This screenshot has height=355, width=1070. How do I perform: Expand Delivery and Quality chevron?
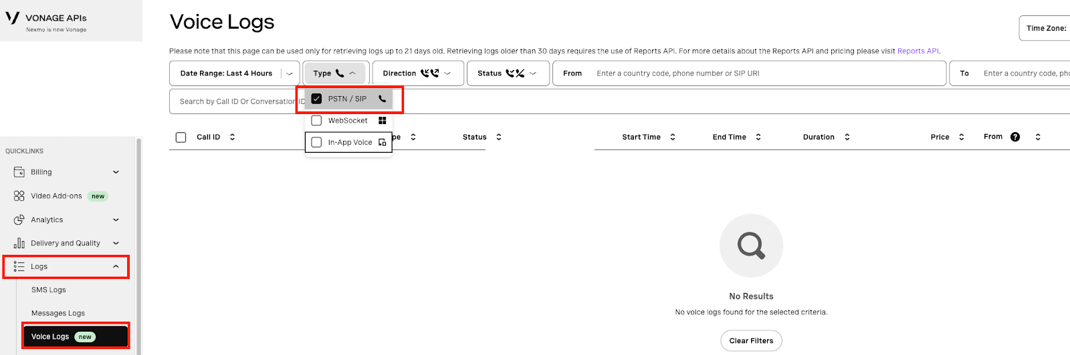116,243
